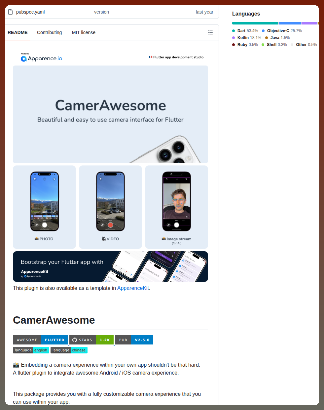Select Dart 53.4% in Languages
This screenshot has width=324, height=410.
pos(245,31)
